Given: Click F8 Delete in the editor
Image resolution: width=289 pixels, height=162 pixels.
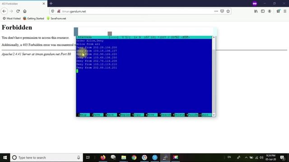Looking at the screenshot, I should [x=178, y=115].
